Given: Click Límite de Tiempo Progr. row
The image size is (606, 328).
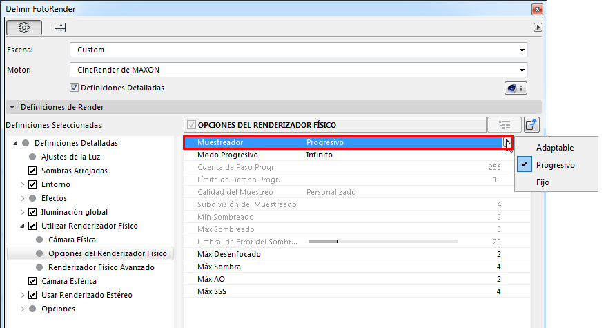Looking at the screenshot, I should click(x=357, y=180).
